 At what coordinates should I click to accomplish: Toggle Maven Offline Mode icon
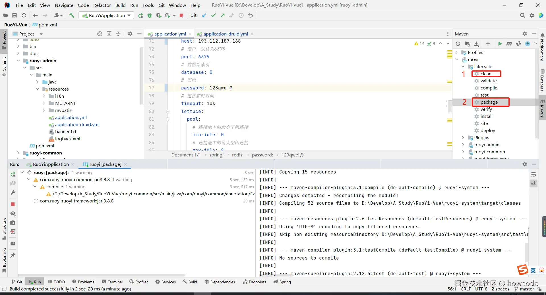(518, 44)
